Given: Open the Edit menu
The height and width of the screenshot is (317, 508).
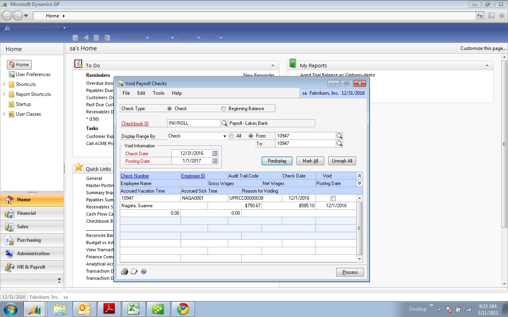Looking at the screenshot, I should click(141, 93).
